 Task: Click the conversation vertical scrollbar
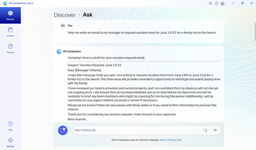[255, 32]
